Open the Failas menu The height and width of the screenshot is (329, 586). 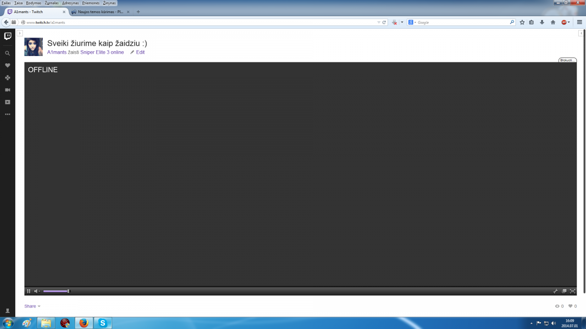(x=6, y=3)
